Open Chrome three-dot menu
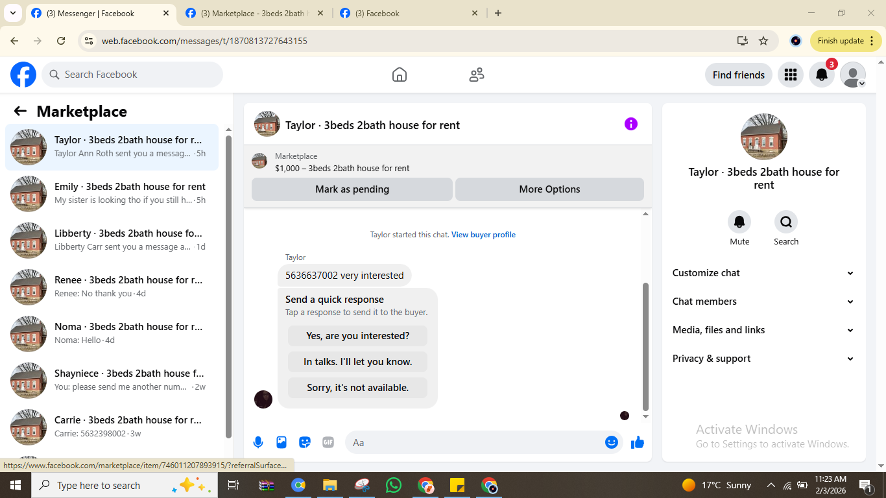The height and width of the screenshot is (498, 886). click(x=871, y=41)
